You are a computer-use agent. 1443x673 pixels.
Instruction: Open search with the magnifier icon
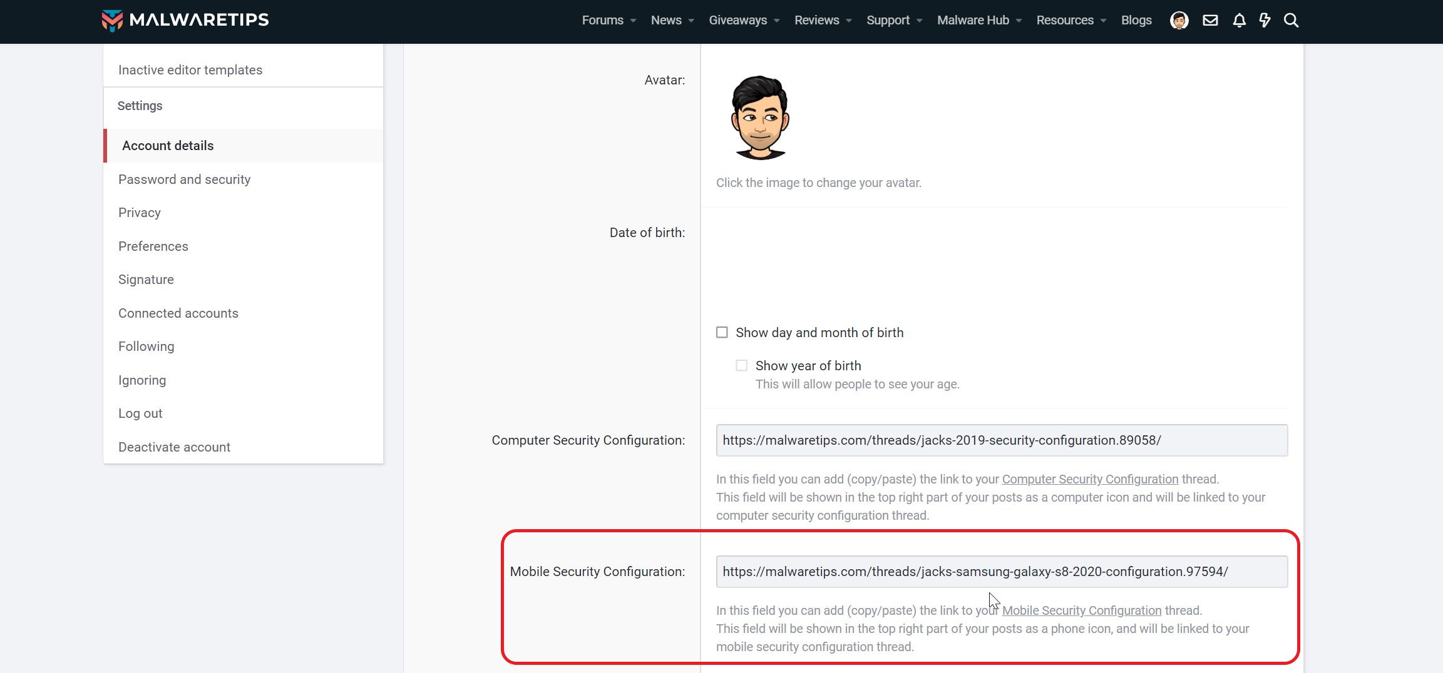pyautogui.click(x=1292, y=21)
